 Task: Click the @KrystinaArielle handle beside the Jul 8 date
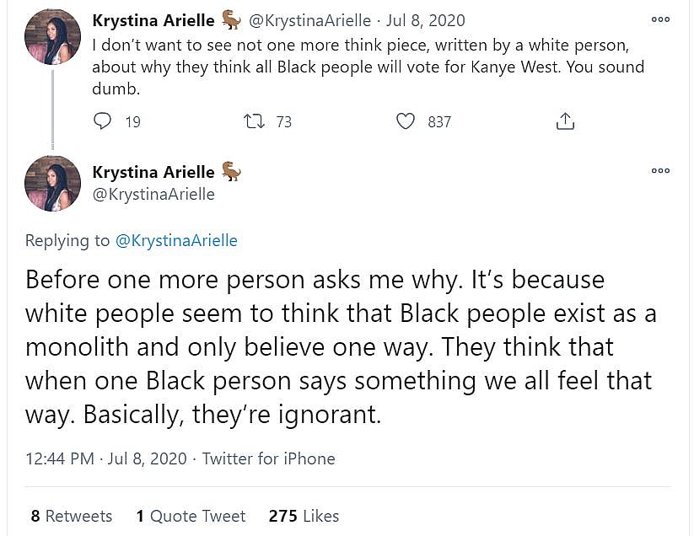(x=310, y=20)
